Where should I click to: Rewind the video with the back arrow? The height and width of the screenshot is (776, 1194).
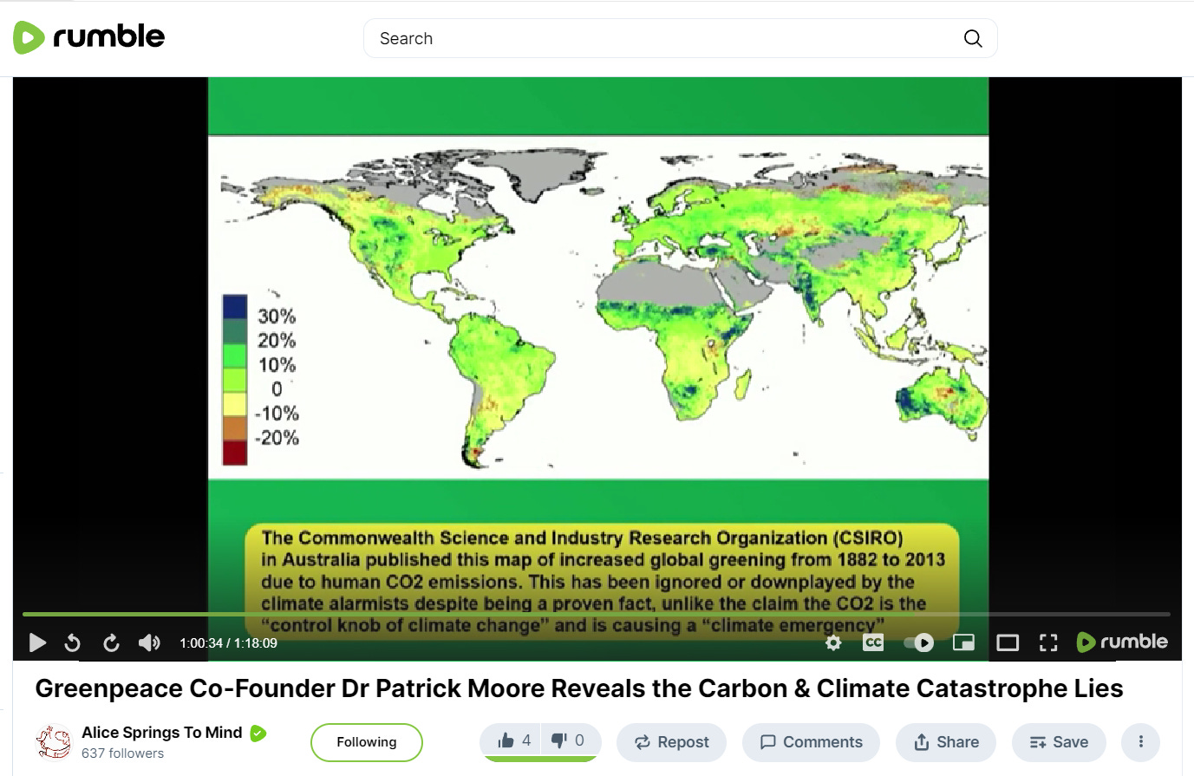point(73,642)
